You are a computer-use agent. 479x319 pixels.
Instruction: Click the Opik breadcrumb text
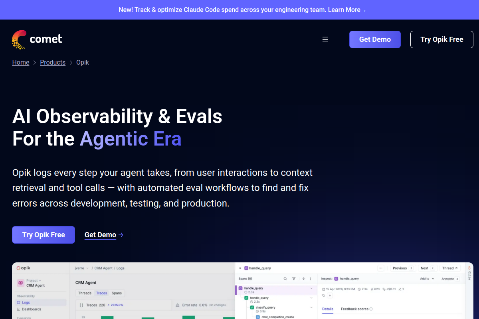(x=83, y=63)
